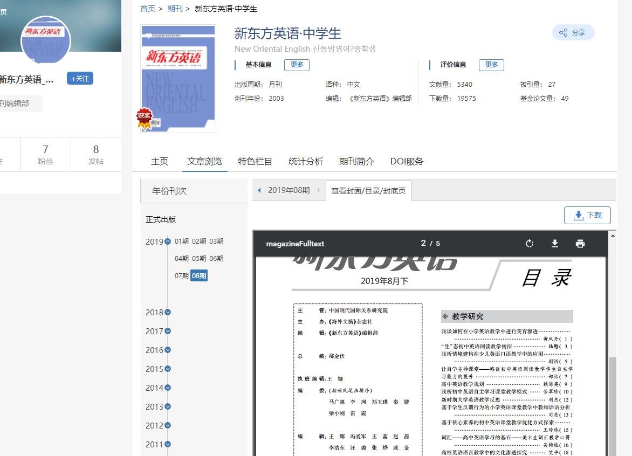
Task: Click the 8 发帖 posts count
Action: point(96,155)
